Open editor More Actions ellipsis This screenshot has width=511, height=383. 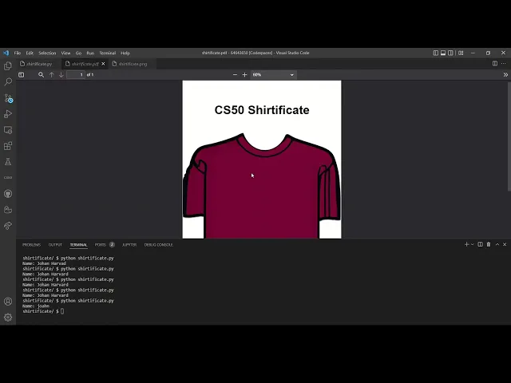(x=504, y=64)
